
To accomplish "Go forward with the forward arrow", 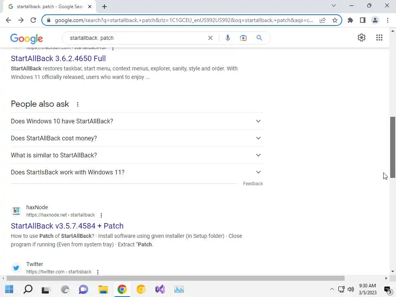I will 21,20.
